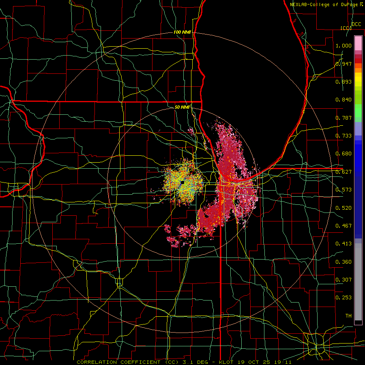Click the Correlation Coefficient KLOT caption at bottom
This screenshot has width=365, height=365.
[x=184, y=362]
